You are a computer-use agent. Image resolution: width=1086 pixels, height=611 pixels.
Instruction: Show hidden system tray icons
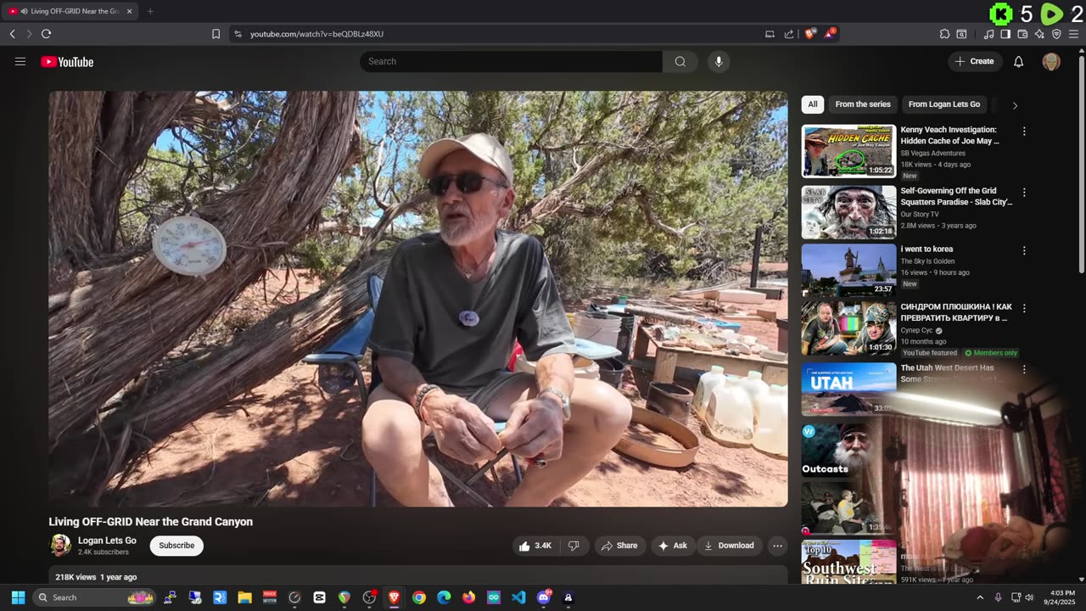tap(980, 597)
